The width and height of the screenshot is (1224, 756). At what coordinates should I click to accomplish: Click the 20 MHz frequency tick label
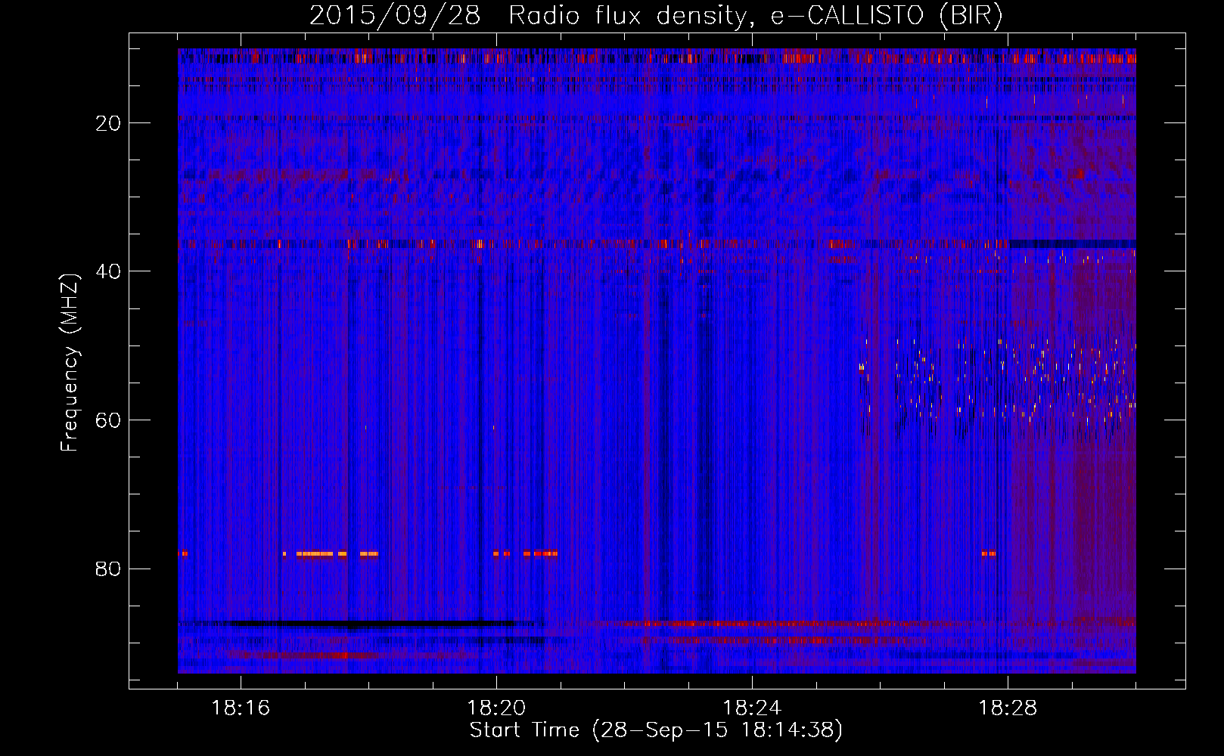108,123
